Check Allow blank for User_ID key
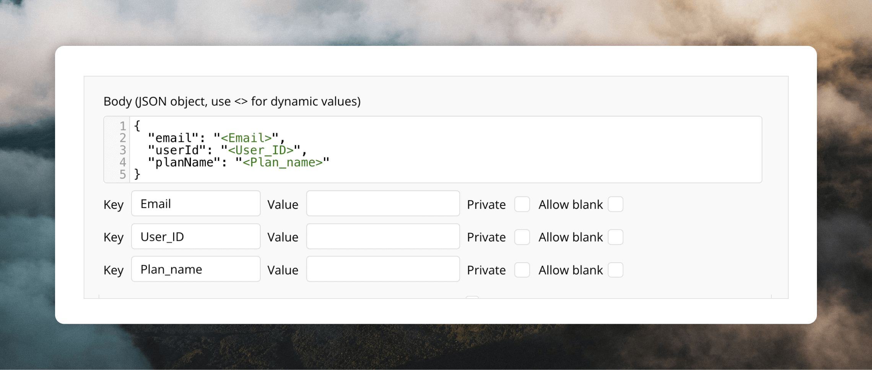This screenshot has height=370, width=872. pyautogui.click(x=615, y=237)
